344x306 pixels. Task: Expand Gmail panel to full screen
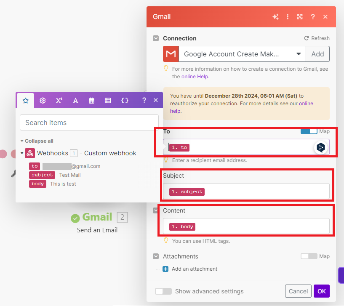(x=300, y=17)
